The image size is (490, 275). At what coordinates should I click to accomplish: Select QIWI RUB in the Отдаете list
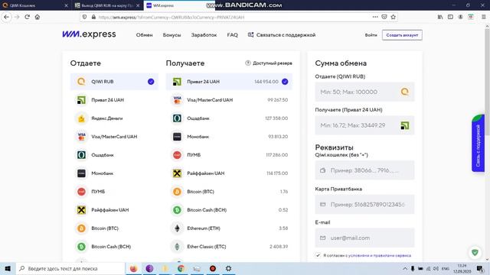(114, 82)
